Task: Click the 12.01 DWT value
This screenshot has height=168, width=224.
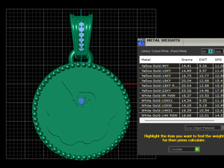Action: [x=204, y=115]
